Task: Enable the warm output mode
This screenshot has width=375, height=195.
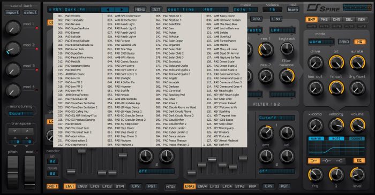Action: pyautogui.click(x=316, y=138)
